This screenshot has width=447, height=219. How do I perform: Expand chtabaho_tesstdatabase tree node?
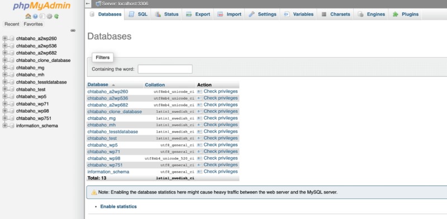5,82
